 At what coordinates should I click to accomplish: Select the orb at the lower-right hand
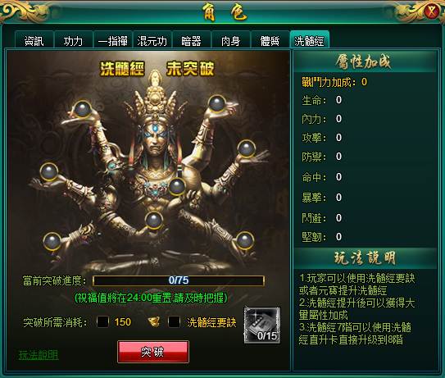coord(245,240)
